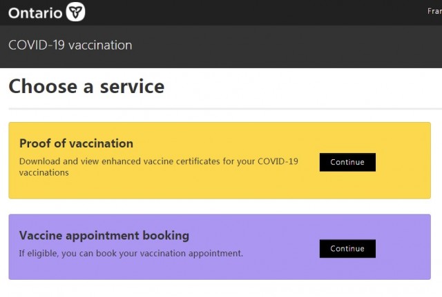Click empty space right of yellow Continue button
The height and width of the screenshot is (297, 442).
coord(403,162)
